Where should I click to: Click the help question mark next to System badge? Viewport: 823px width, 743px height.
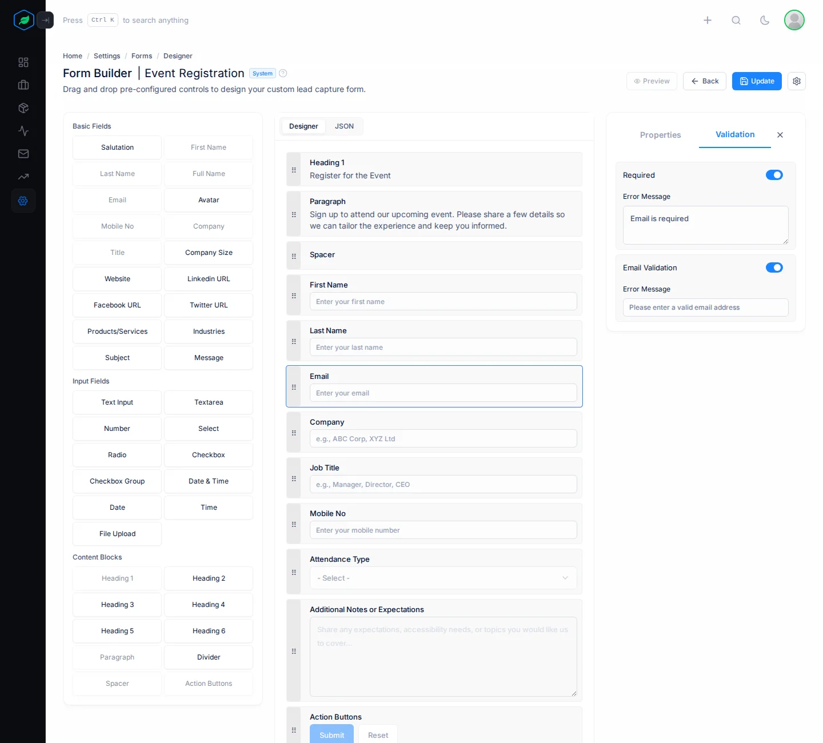pos(283,73)
